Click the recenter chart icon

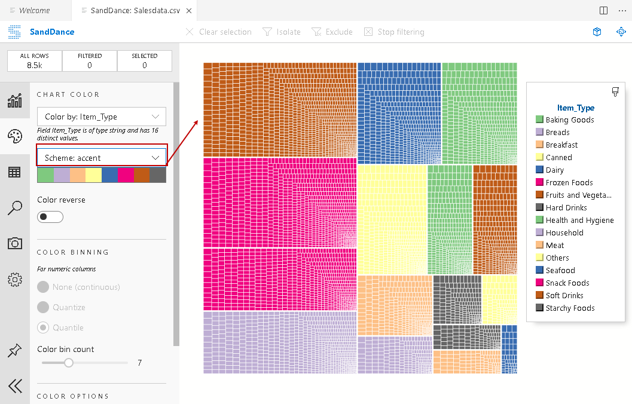[x=621, y=32]
